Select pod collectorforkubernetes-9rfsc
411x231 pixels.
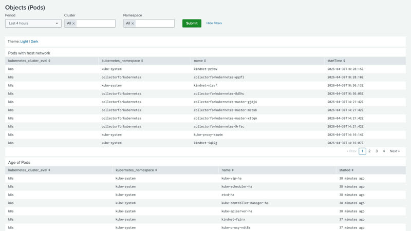tap(219, 126)
